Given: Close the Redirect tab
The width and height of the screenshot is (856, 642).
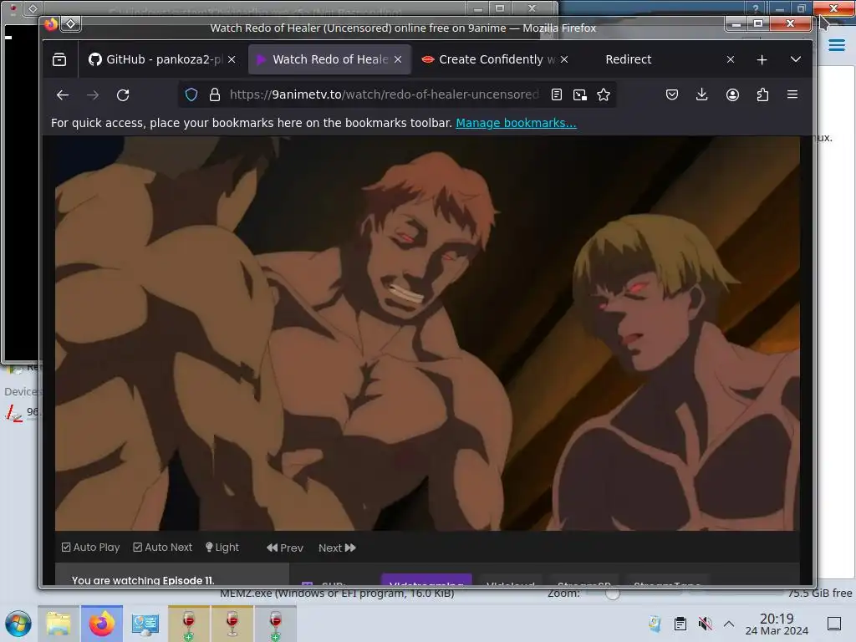Looking at the screenshot, I should [x=731, y=59].
